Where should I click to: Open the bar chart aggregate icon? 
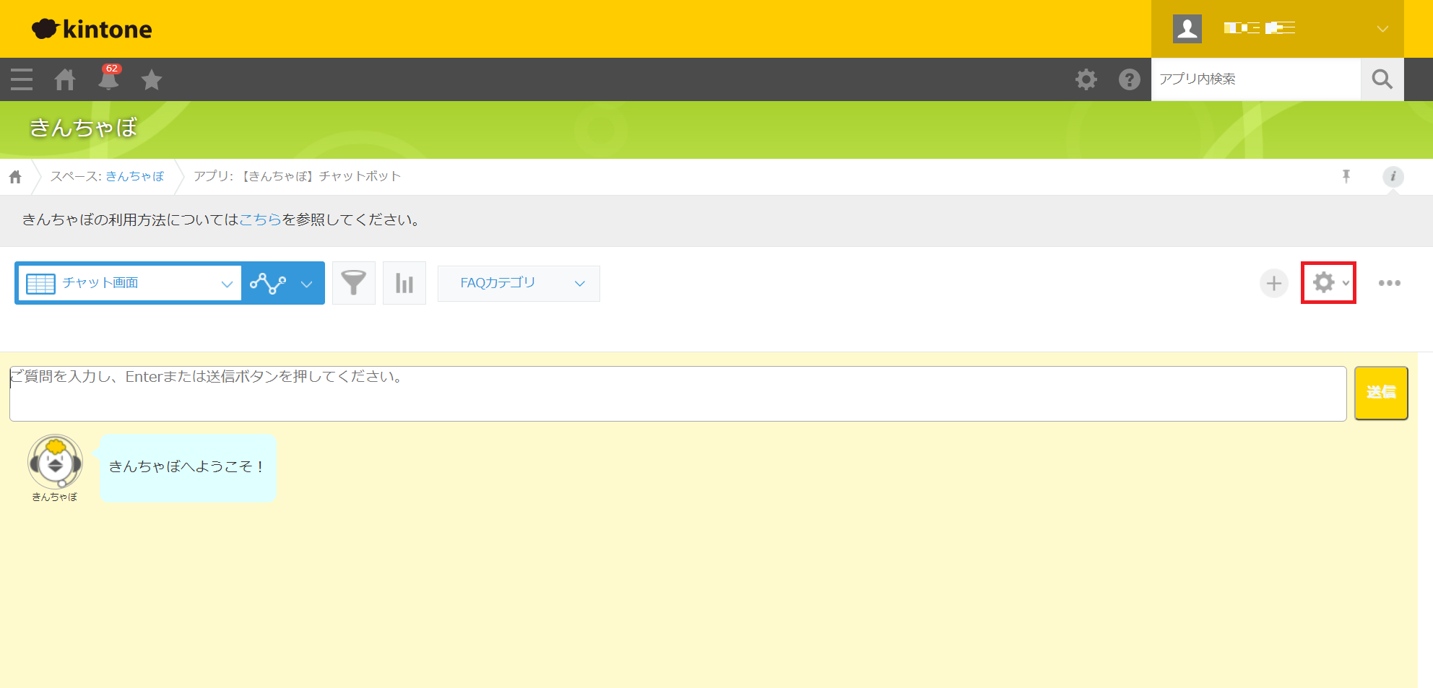pyautogui.click(x=404, y=283)
